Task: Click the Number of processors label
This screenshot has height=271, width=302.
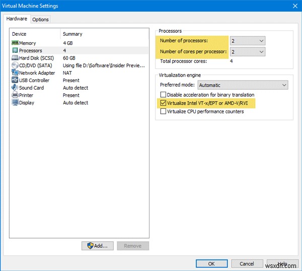Action: pyautogui.click(x=184, y=40)
